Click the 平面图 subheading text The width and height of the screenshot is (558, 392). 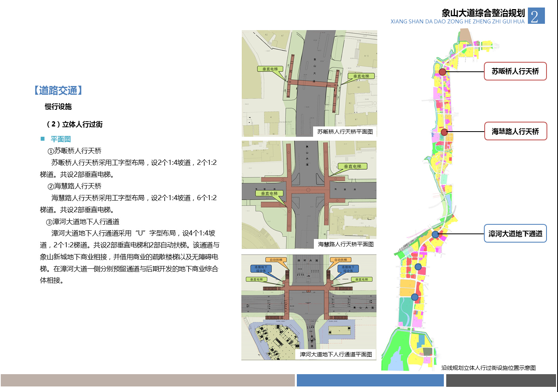tap(61, 139)
